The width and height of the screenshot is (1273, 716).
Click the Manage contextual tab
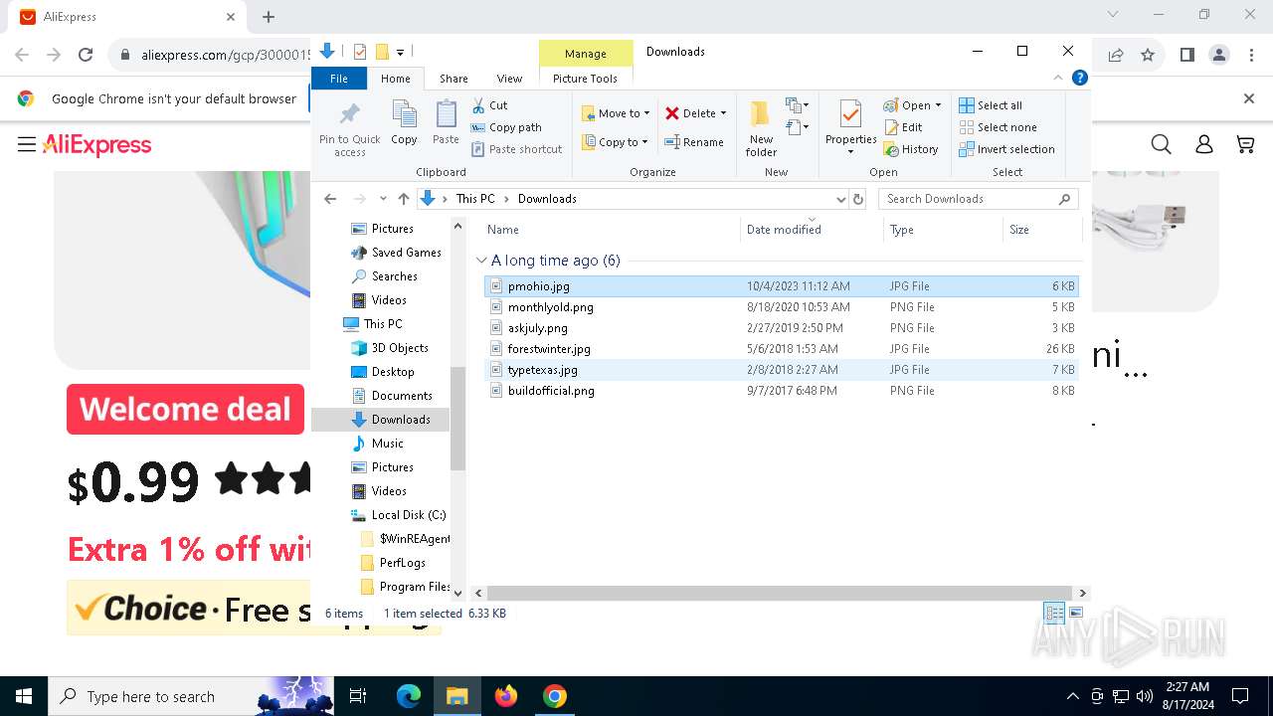click(x=586, y=54)
